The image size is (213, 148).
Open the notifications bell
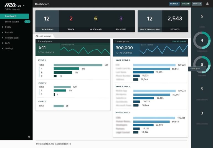207,4
